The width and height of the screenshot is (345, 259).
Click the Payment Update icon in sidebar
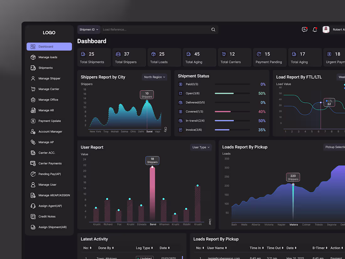point(33,121)
